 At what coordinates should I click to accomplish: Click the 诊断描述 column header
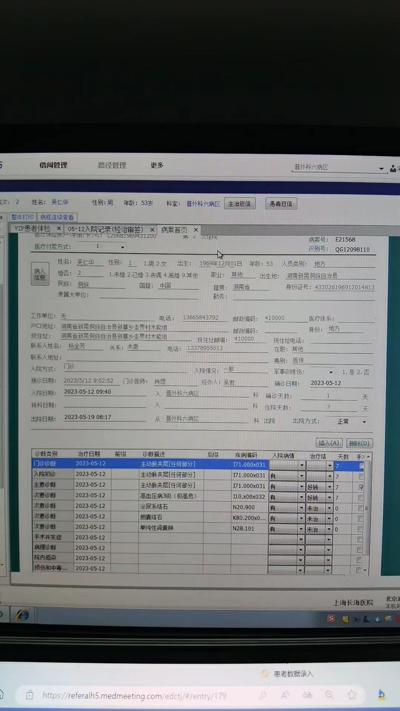(x=153, y=454)
